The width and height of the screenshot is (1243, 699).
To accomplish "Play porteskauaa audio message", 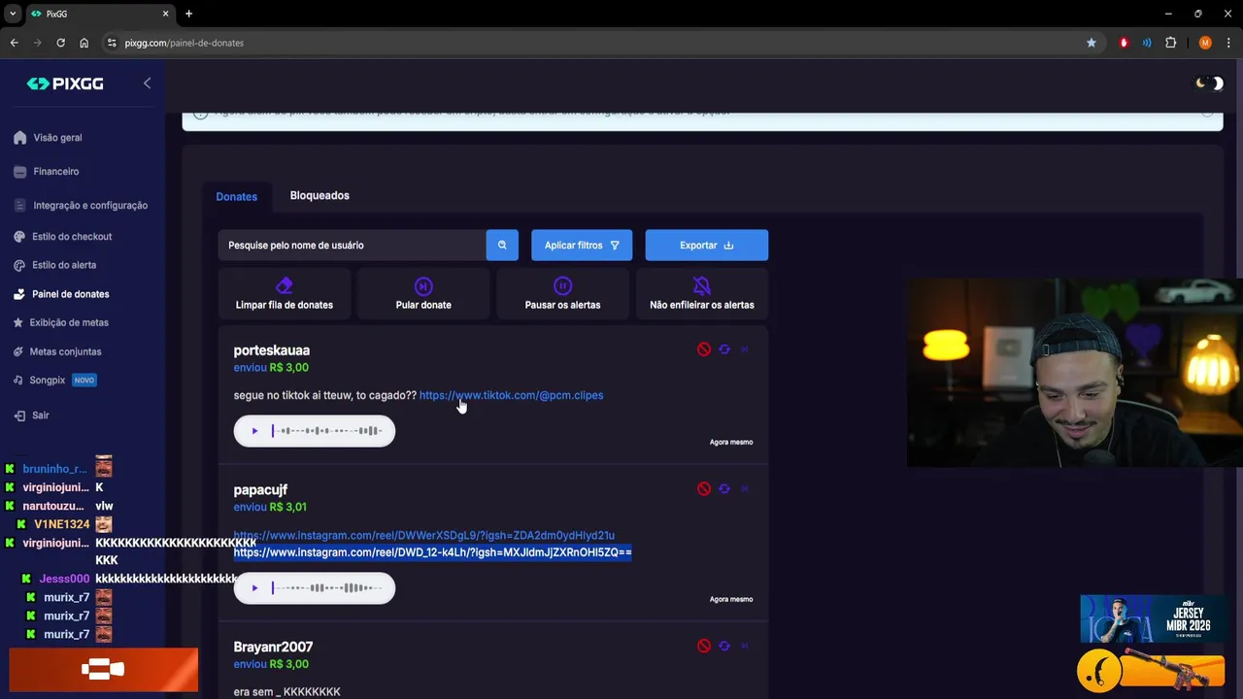I will (254, 431).
